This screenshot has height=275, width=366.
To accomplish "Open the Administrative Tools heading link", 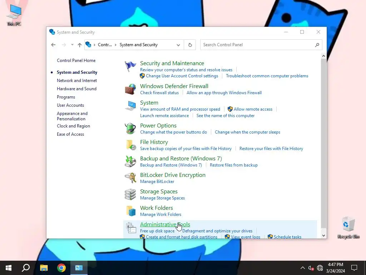I will point(165,224).
